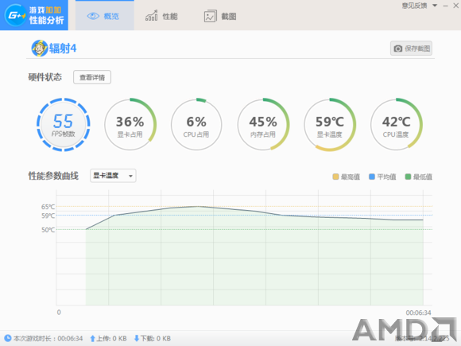The width and height of the screenshot is (461, 346).
Task: Click the clock icon in status bar
Action: pos(8,338)
